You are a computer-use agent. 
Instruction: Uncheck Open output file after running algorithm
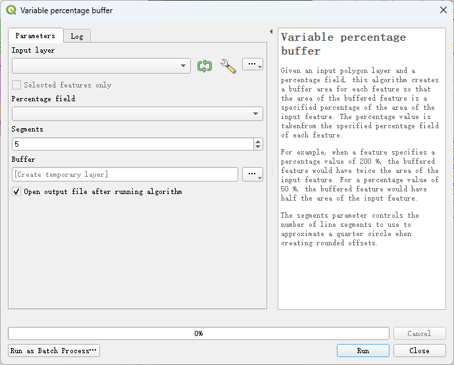[16, 191]
